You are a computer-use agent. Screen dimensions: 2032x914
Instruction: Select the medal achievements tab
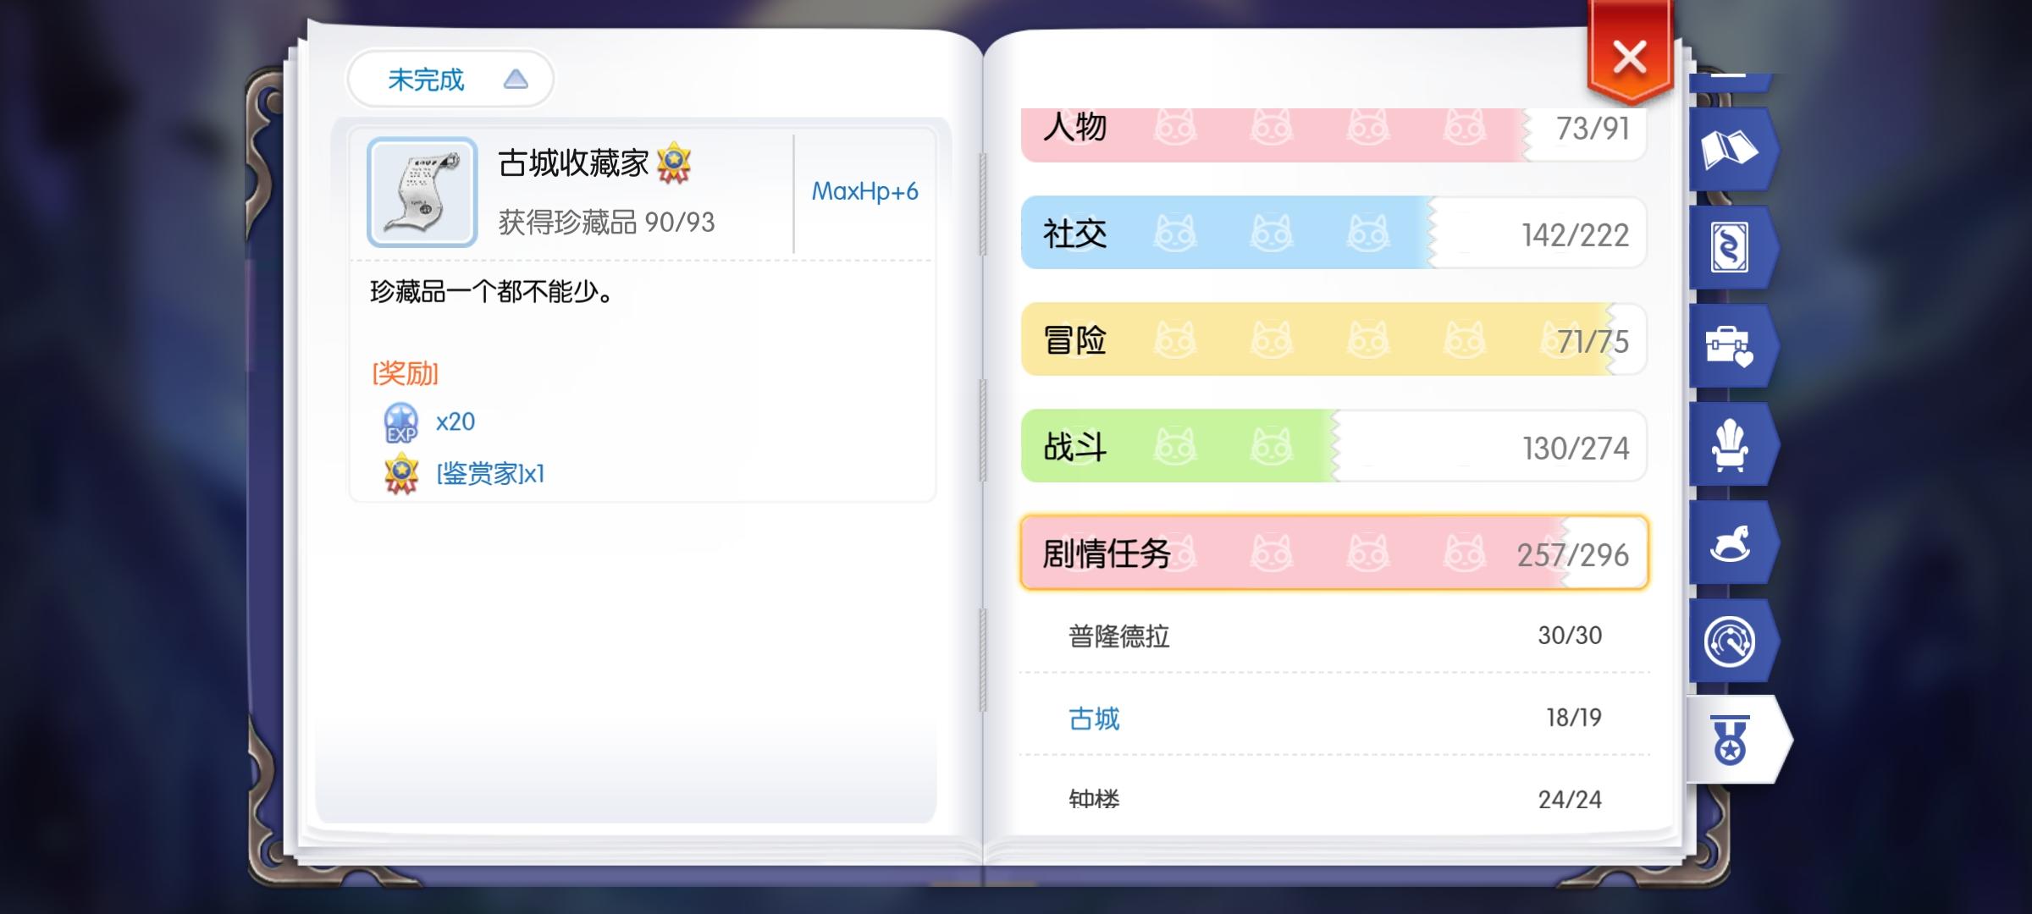[x=1731, y=741]
